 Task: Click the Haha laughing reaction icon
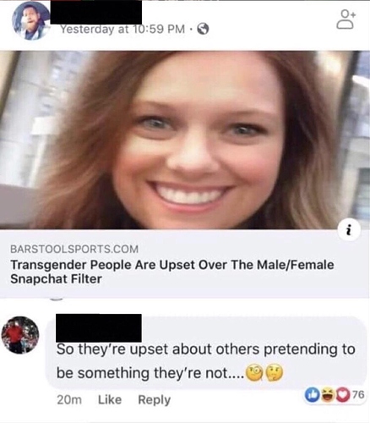pos(326,396)
